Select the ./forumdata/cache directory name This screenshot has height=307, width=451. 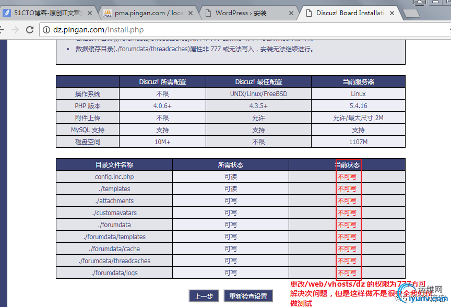pos(114,249)
